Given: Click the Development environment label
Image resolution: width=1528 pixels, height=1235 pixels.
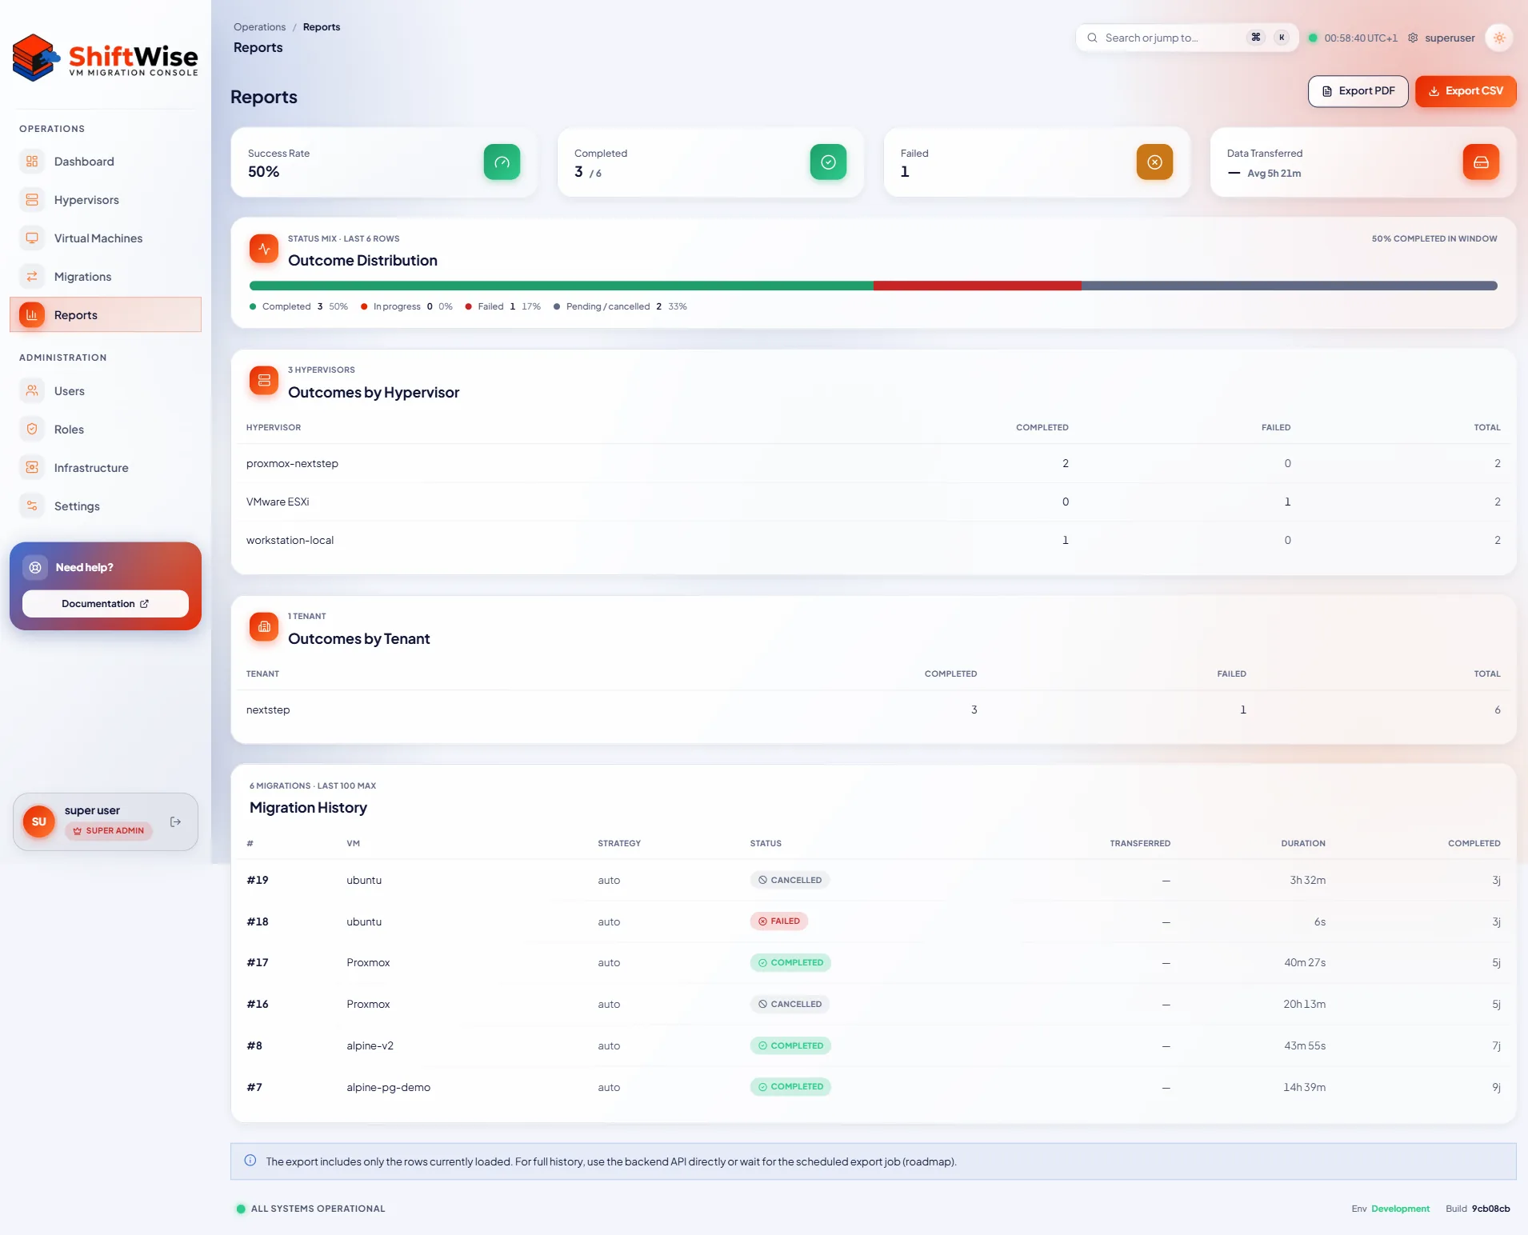Looking at the screenshot, I should click(1400, 1209).
